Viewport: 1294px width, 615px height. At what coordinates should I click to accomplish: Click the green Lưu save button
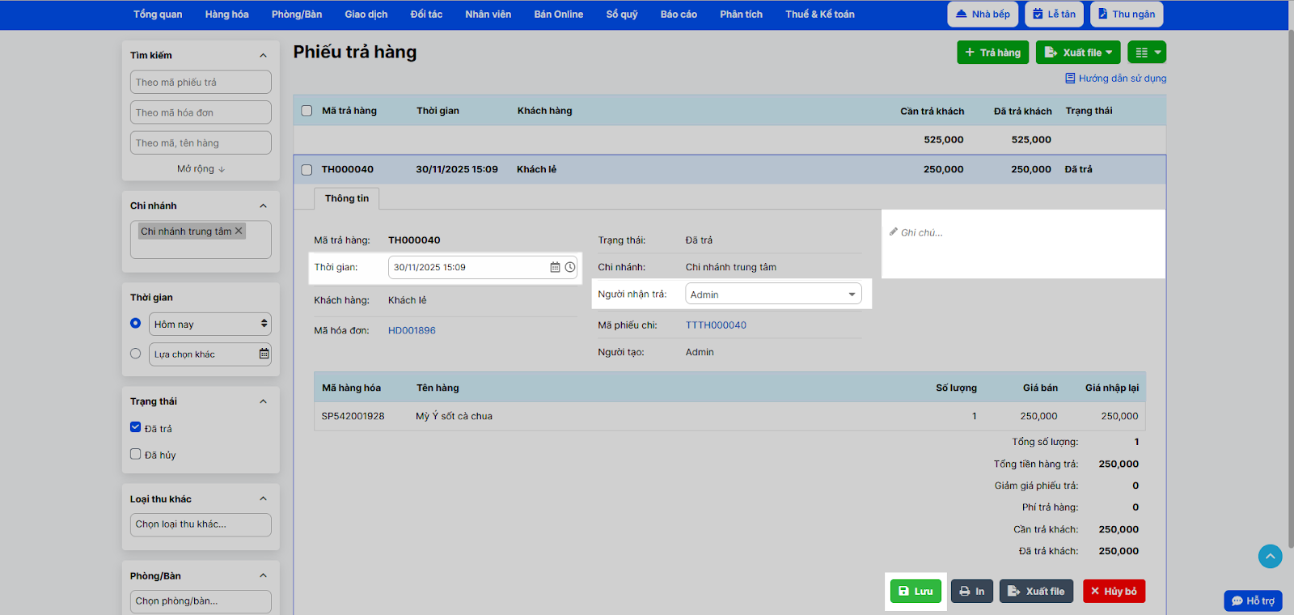tap(916, 592)
